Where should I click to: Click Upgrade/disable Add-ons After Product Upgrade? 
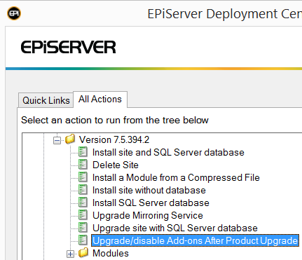195,240
